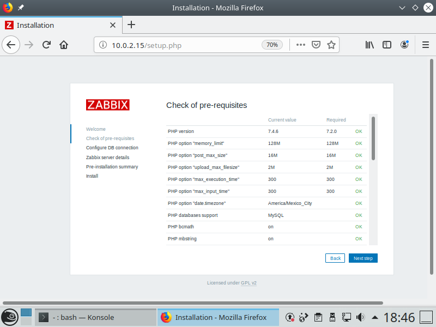
Task: Click the horizontal page scrollbar
Action: pyautogui.click(x=193, y=303)
